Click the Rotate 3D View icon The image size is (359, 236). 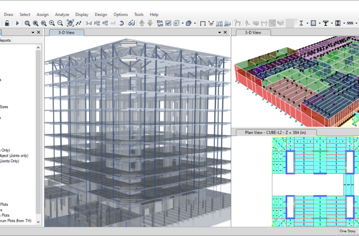click(122, 23)
